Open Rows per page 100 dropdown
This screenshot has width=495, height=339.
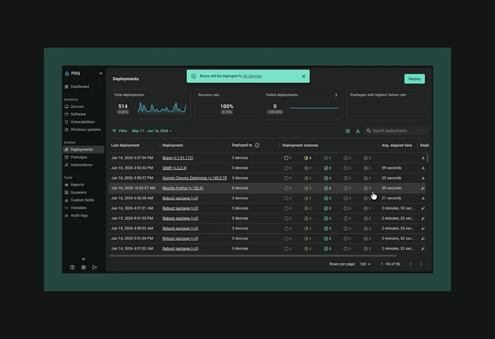point(365,264)
